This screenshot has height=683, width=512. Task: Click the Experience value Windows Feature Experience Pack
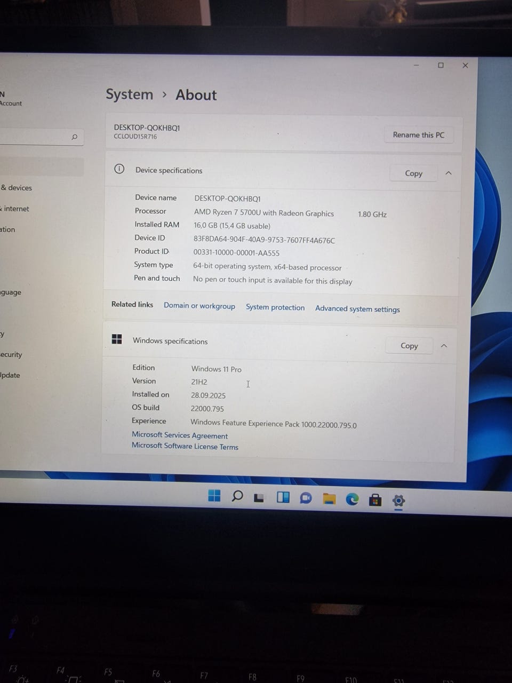[x=274, y=424]
